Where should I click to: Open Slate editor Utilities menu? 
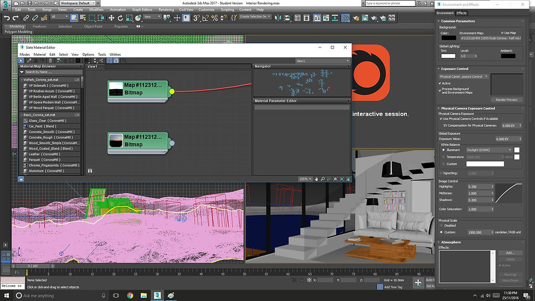click(x=115, y=54)
